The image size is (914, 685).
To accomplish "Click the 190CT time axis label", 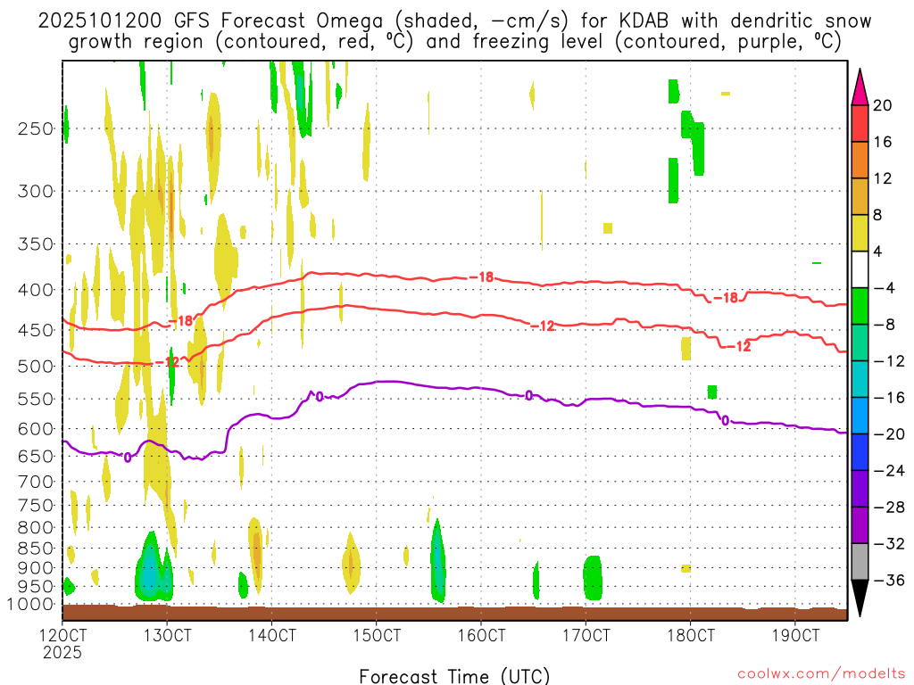I will 795,635.
